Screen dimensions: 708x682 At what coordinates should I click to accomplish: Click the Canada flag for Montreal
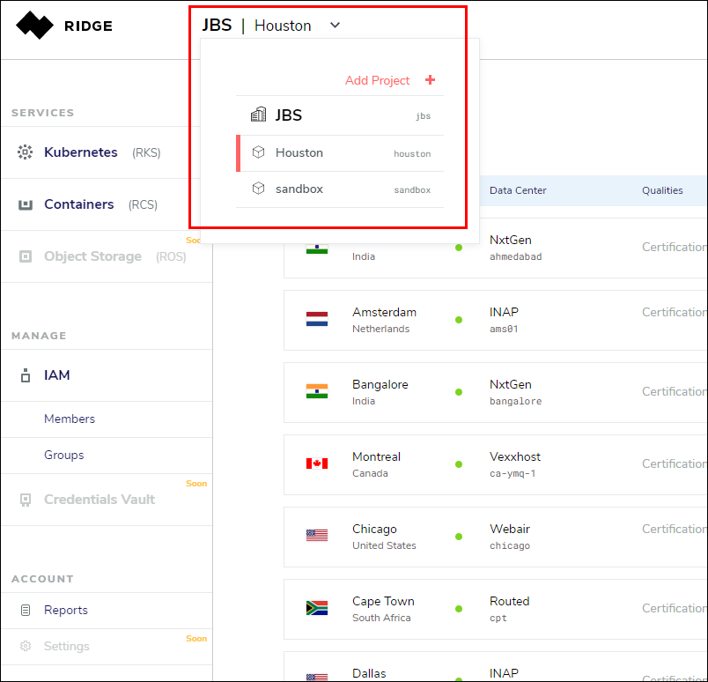coord(317,463)
